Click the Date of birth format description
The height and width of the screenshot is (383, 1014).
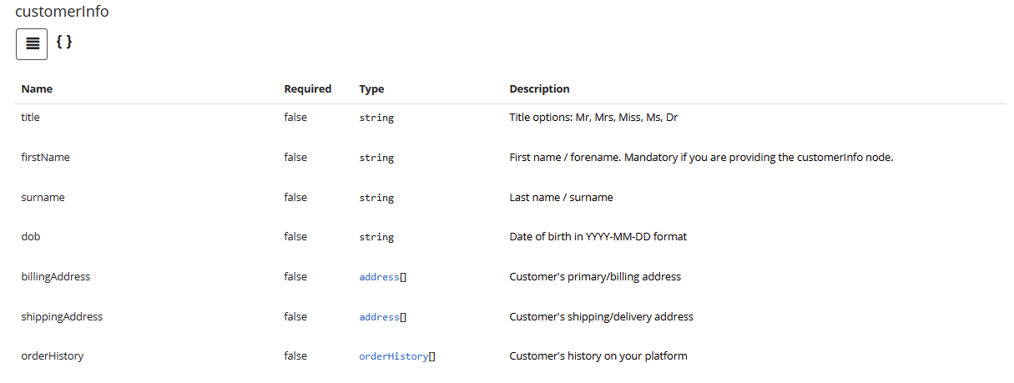point(598,237)
